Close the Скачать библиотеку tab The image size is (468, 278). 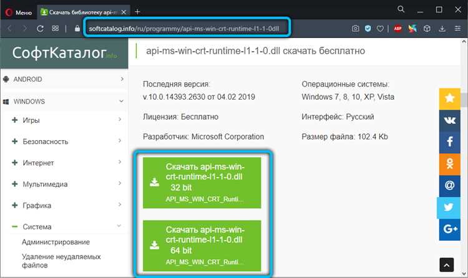tap(124, 12)
